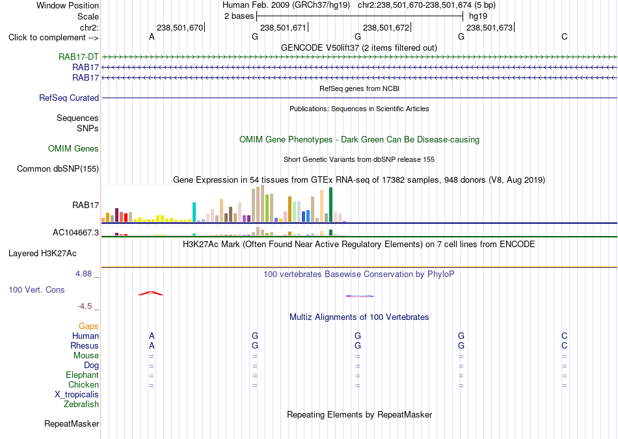618x439 pixels.
Task: Click the Rhesus species label
Action: [x=85, y=346]
